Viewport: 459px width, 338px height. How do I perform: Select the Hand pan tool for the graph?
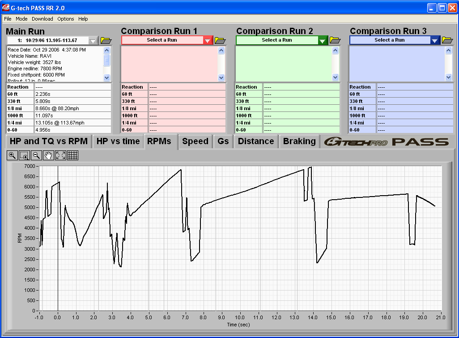point(48,155)
